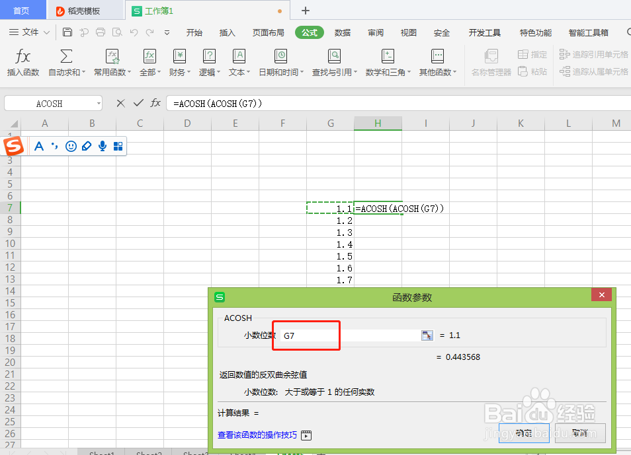Viewport: 631px width, 455px height.
Task: Open the Other Functions (其他函数) icon
Action: pyautogui.click(x=437, y=56)
